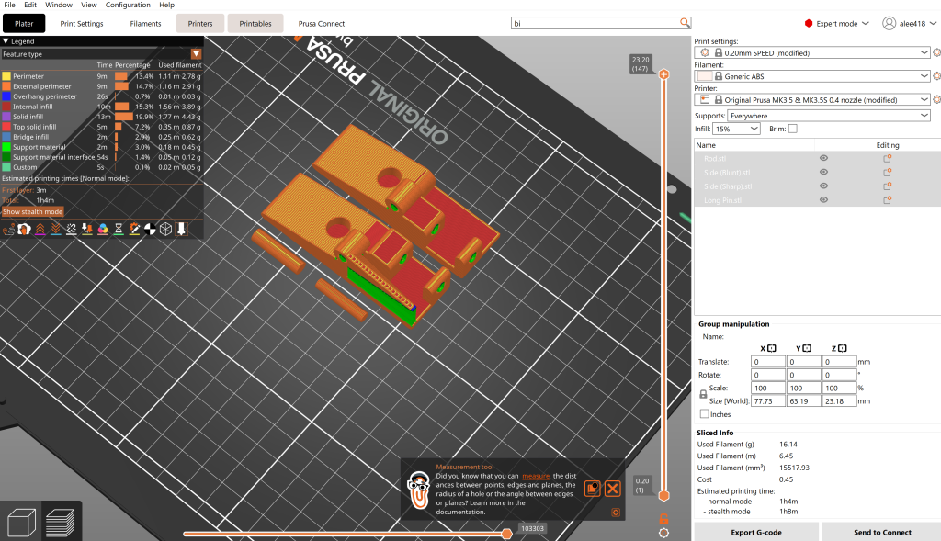Click the search magnifier icon
This screenshot has width=941, height=541.
pos(685,23)
